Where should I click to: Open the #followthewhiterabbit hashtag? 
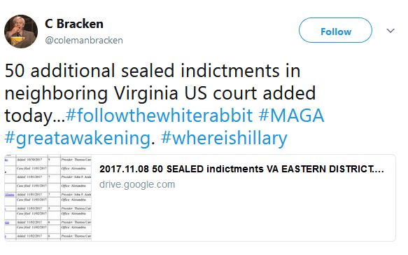pyautogui.click(x=160, y=116)
